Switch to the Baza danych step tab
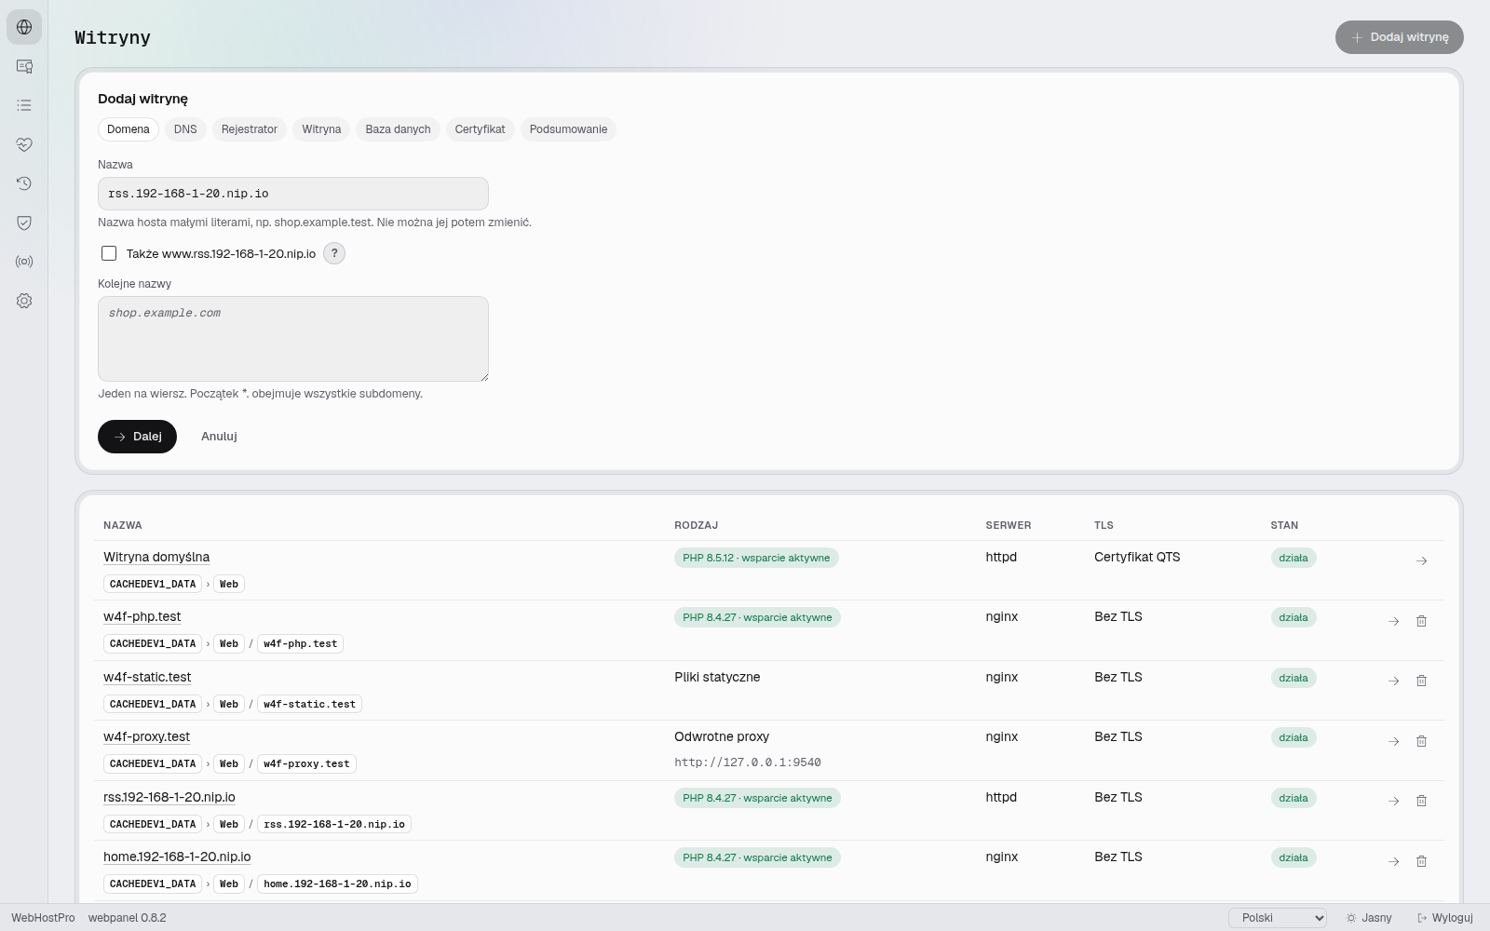Screen dimensions: 1490x931 tap(398, 129)
